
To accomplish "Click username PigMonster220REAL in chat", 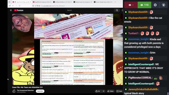I will point(140,78).
